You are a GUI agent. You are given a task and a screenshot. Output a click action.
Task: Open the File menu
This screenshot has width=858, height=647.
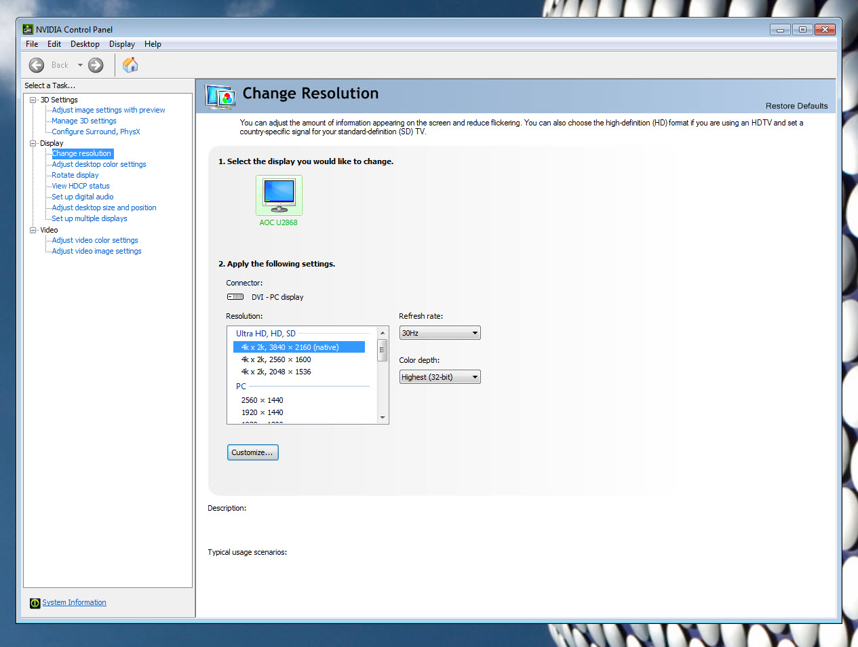[32, 44]
